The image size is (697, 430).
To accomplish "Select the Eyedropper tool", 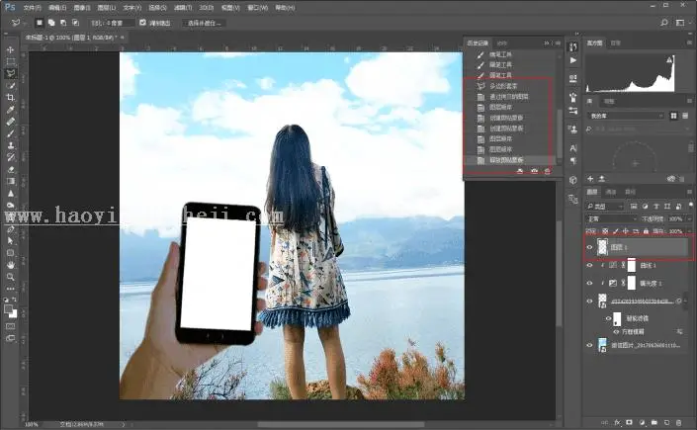I will pos(10,110).
